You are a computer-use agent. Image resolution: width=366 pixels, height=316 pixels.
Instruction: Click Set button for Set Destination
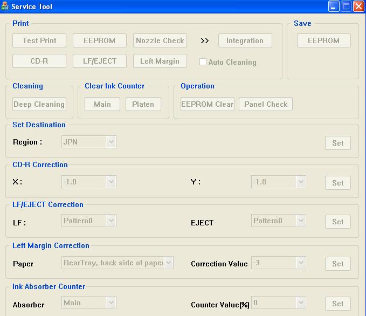338,143
